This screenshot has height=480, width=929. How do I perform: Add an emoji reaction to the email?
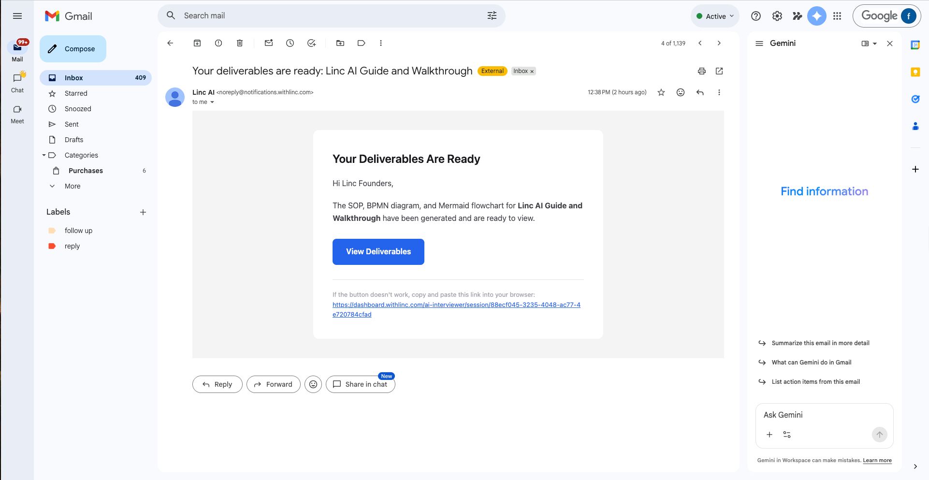(x=681, y=92)
